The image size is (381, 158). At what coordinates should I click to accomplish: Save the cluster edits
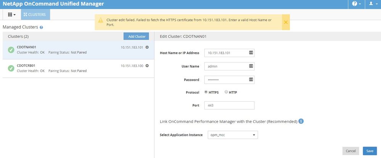click(370, 151)
